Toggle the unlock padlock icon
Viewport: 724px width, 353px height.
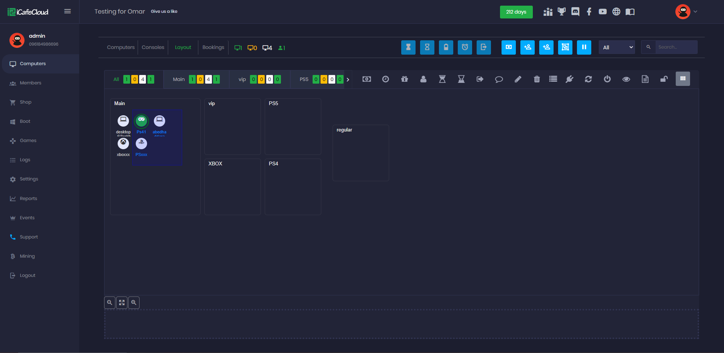[664, 79]
